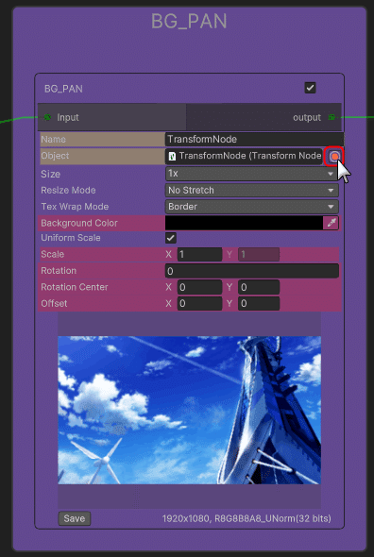Click the Uniform Scale label
Screen dimensions: 374x557
coord(71,238)
